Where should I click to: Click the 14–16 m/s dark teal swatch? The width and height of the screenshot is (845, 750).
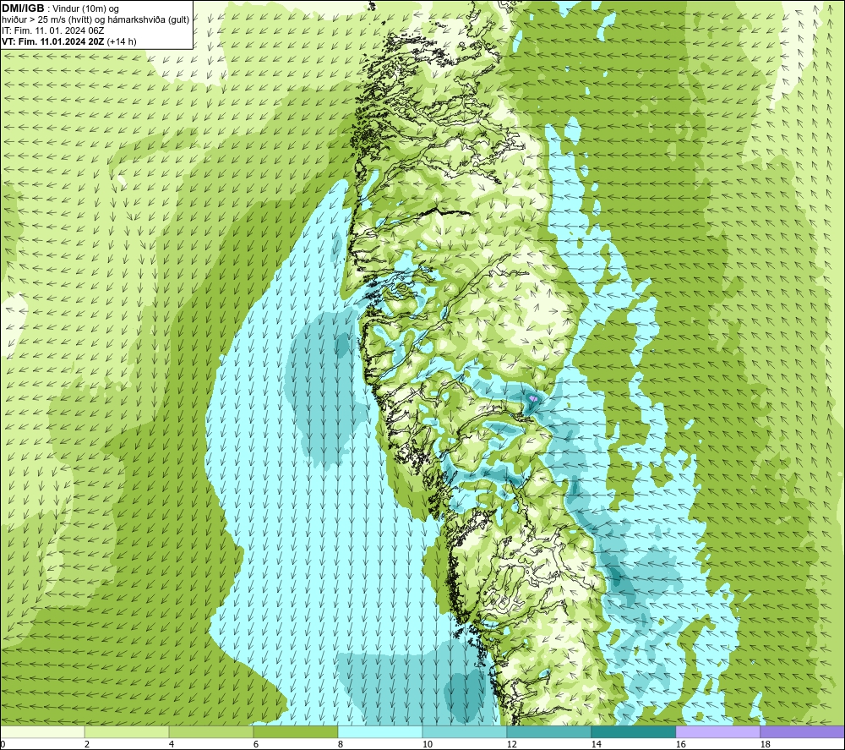click(x=633, y=731)
